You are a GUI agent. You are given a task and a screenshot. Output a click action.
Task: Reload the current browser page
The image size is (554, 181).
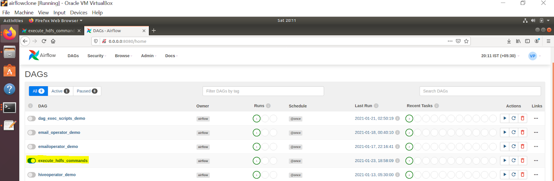tap(44, 41)
